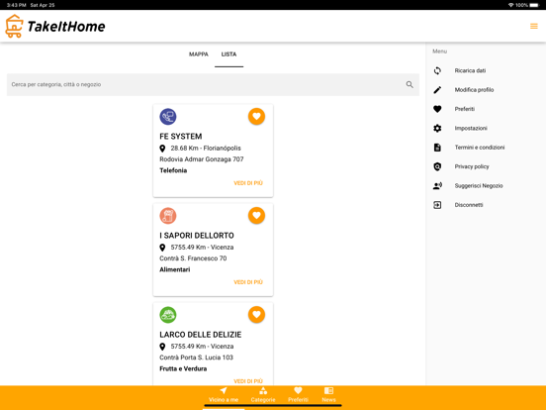Open Termini e condizioni entry
This screenshot has height=410, width=546.
pos(486,148)
